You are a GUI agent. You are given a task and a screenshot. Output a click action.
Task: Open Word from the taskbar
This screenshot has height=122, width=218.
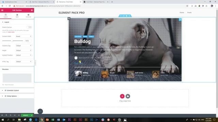click(58, 120)
